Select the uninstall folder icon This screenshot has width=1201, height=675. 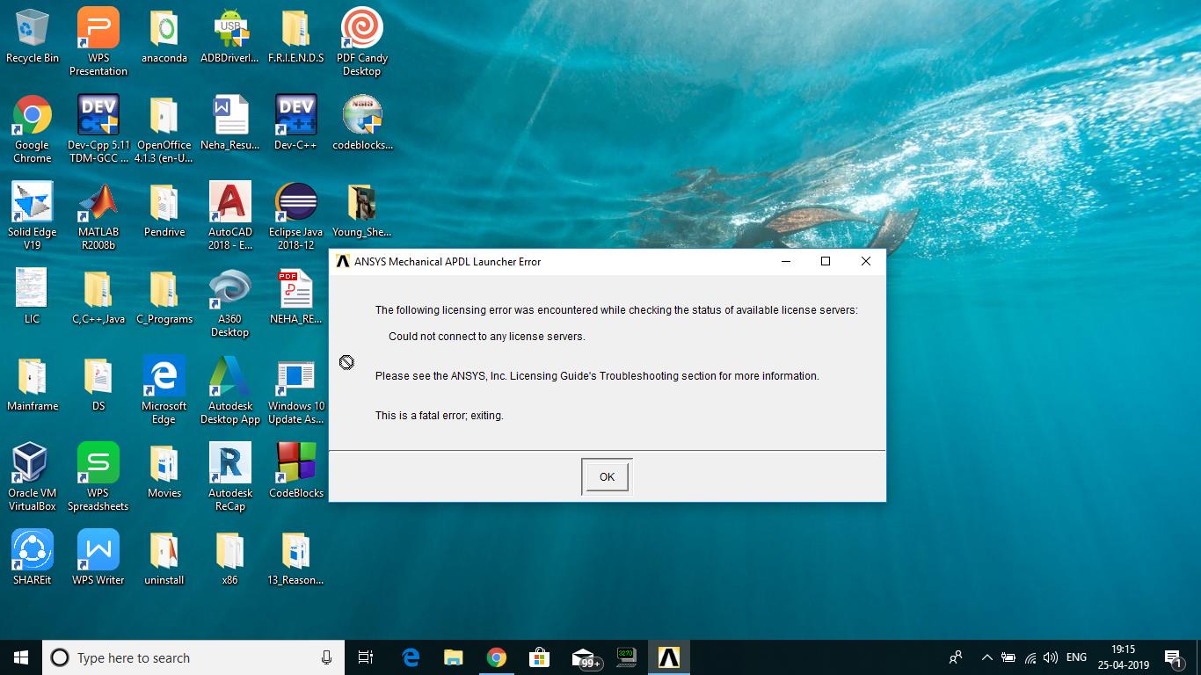164,558
